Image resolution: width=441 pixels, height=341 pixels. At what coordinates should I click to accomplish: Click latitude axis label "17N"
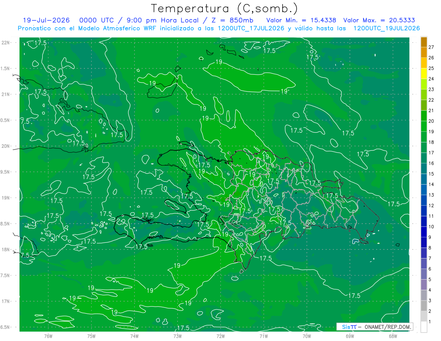[6, 301]
